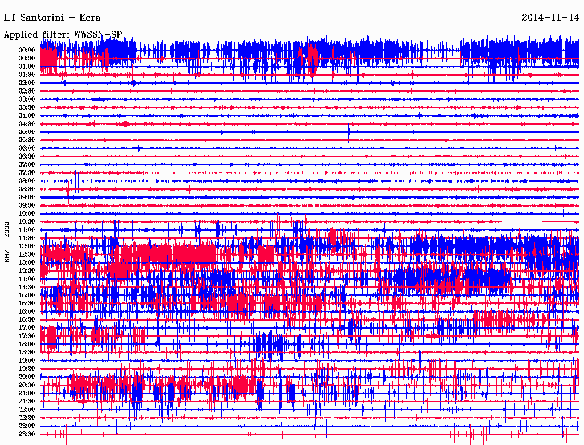Select the 12:00 time row label

(x=27, y=246)
